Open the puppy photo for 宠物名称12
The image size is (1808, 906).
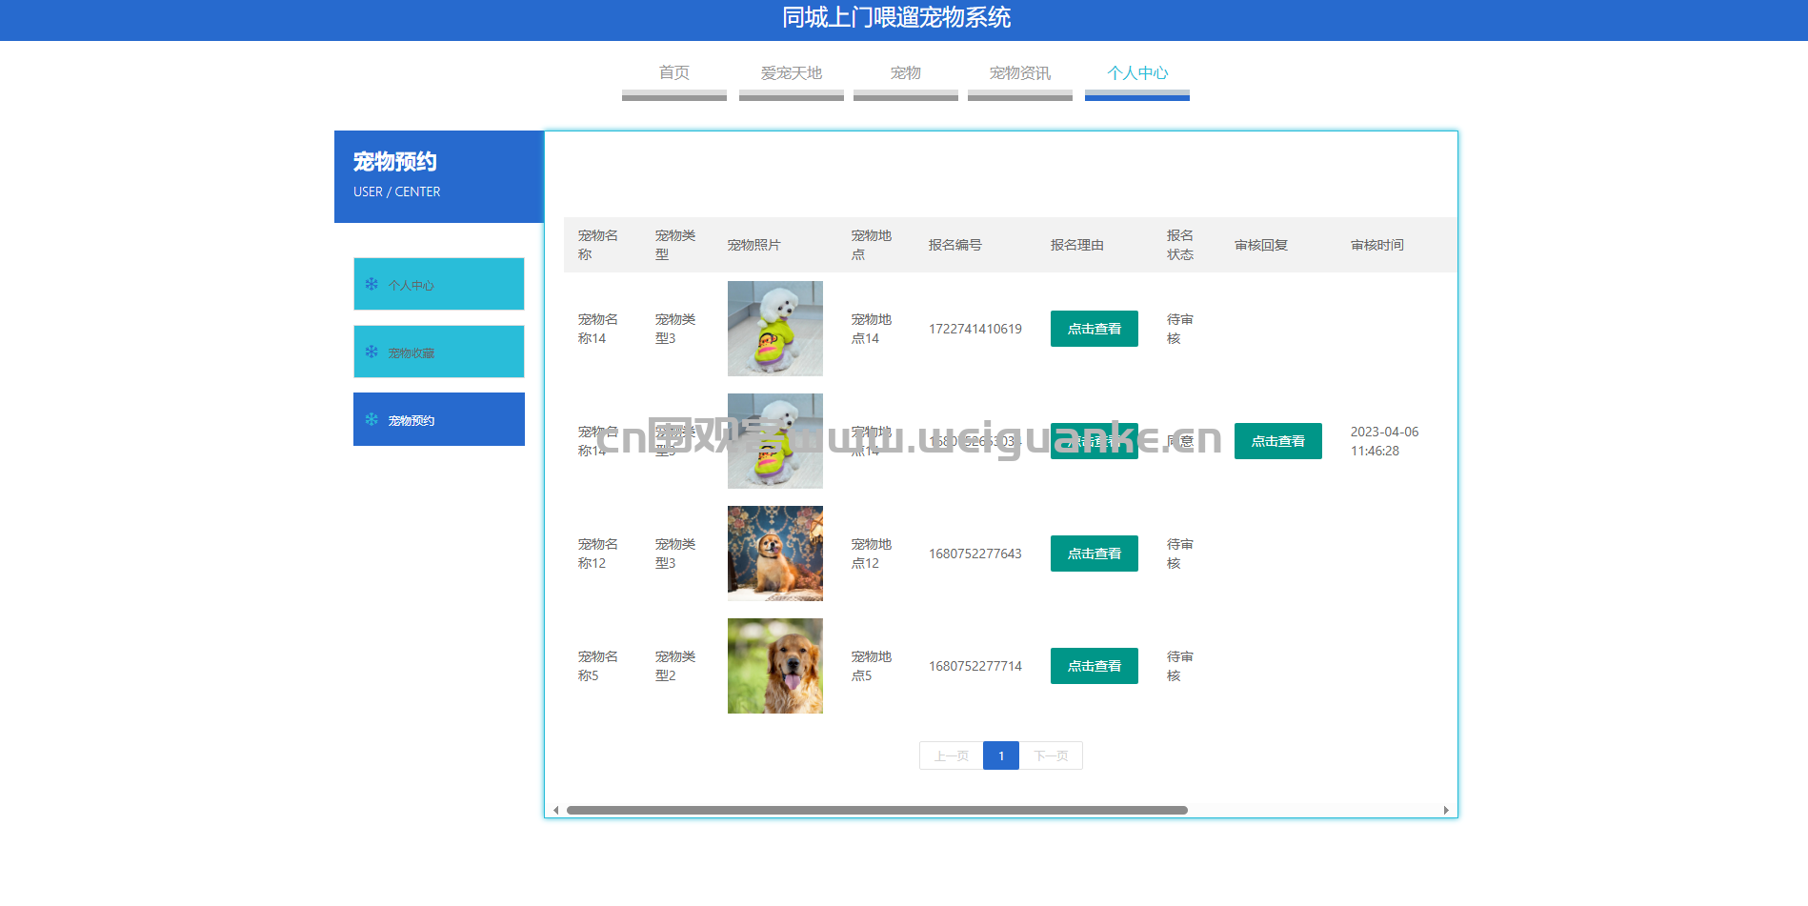pos(775,554)
